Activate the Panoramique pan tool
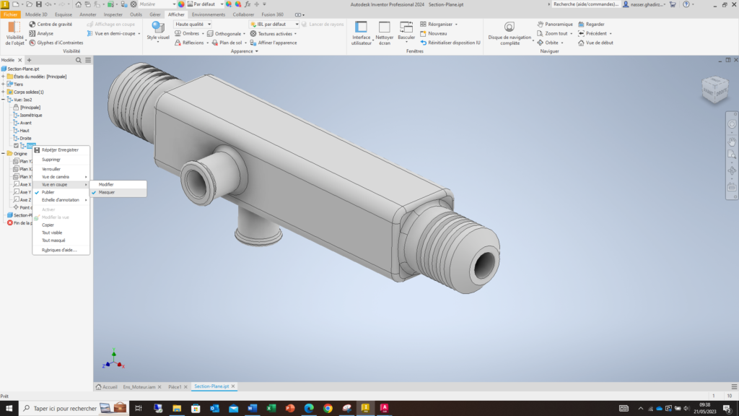The image size is (739, 416). pos(554,24)
